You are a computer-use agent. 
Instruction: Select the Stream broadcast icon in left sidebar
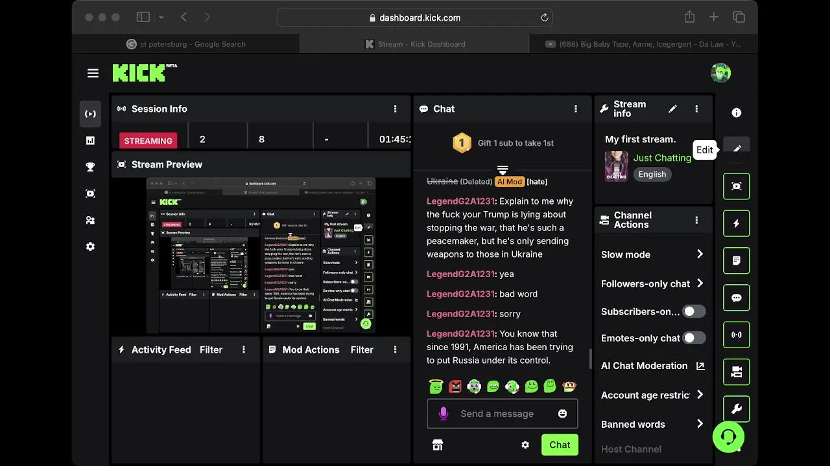(90, 114)
